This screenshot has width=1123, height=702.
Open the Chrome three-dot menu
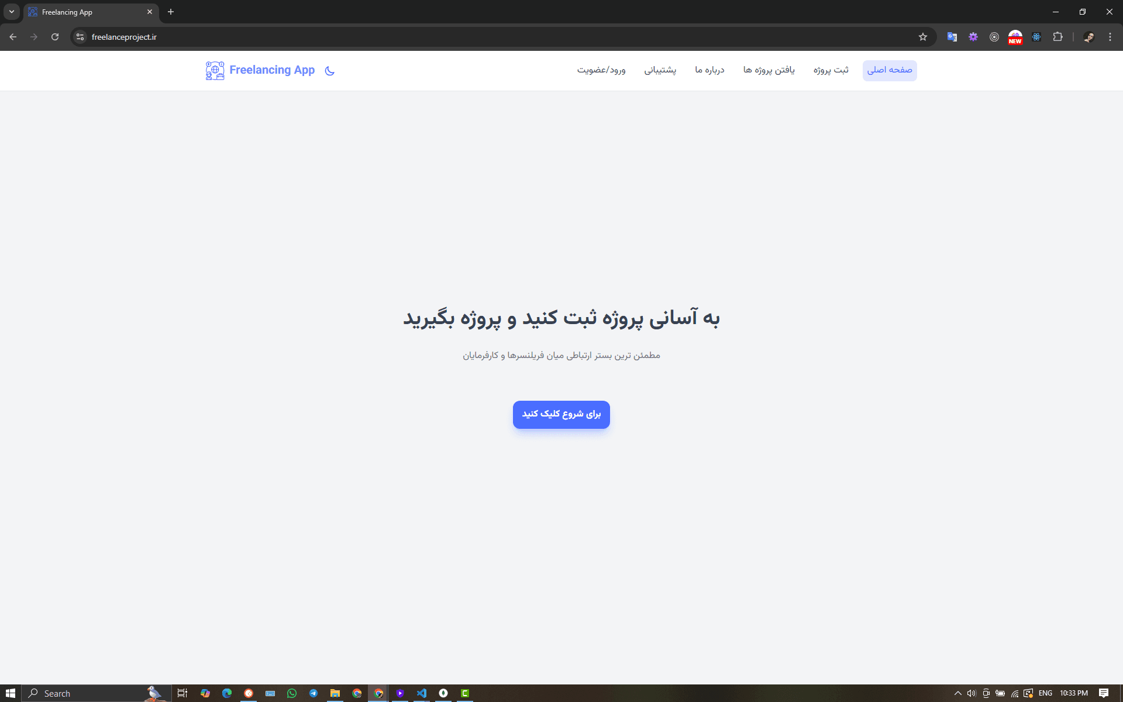(1110, 37)
